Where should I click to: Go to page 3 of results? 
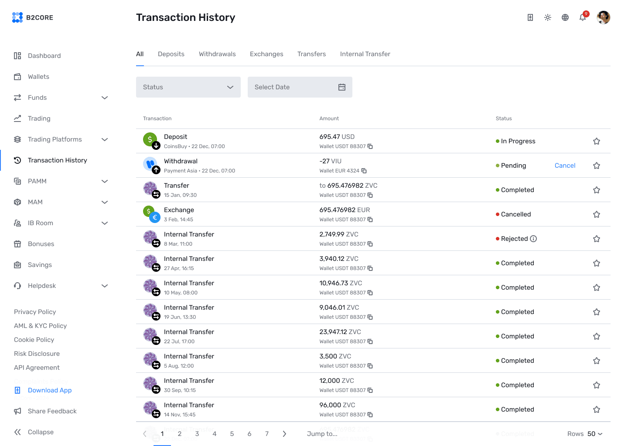click(x=197, y=434)
